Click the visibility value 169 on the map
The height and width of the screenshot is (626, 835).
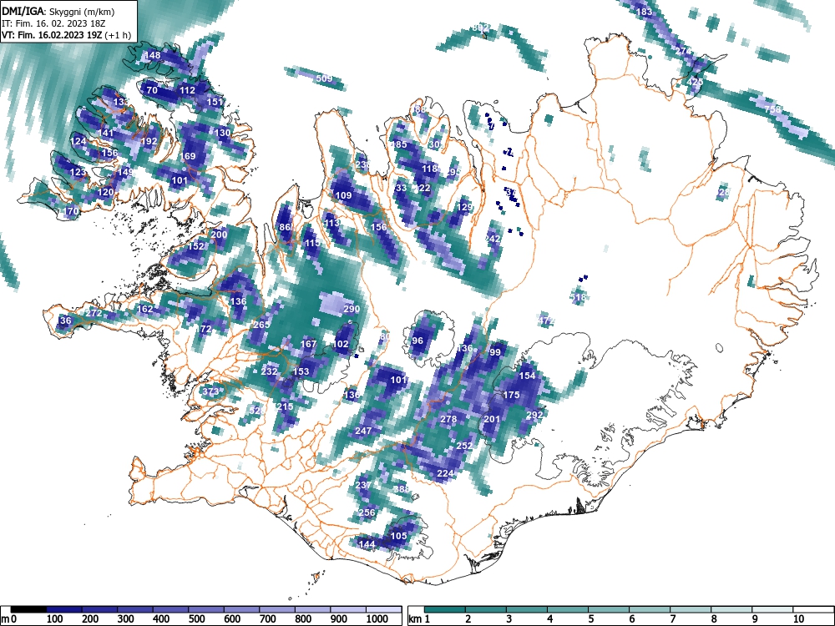[188, 157]
